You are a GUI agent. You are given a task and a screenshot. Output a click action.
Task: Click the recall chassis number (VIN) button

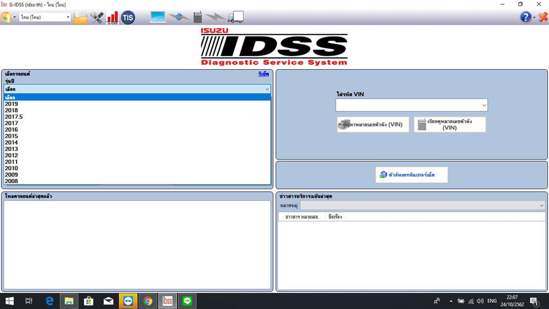pyautogui.click(x=450, y=125)
